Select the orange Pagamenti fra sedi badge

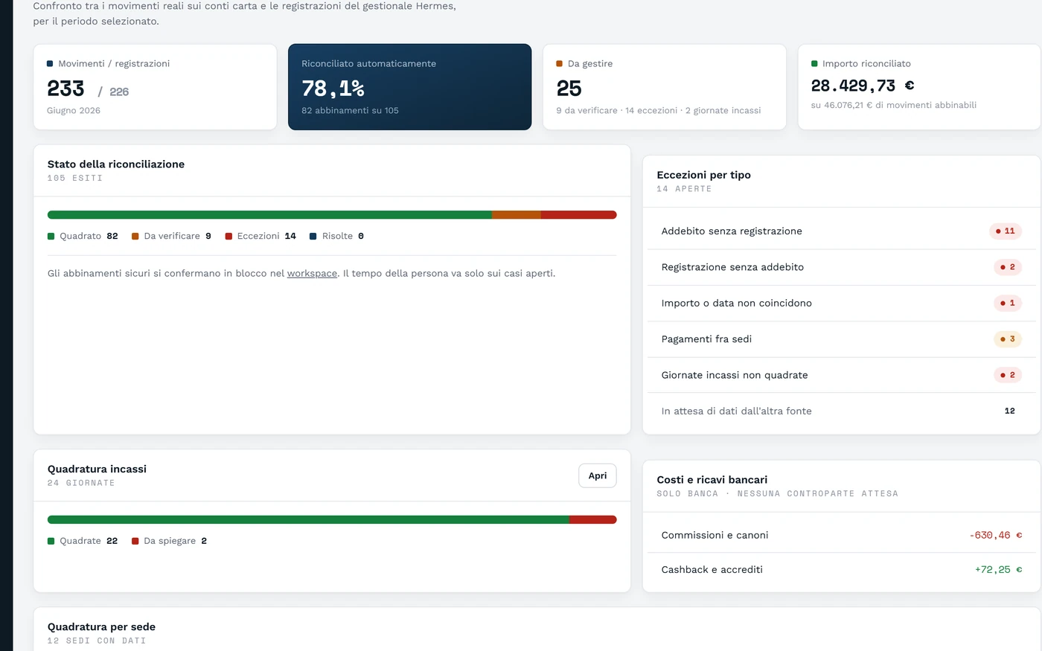click(1007, 339)
